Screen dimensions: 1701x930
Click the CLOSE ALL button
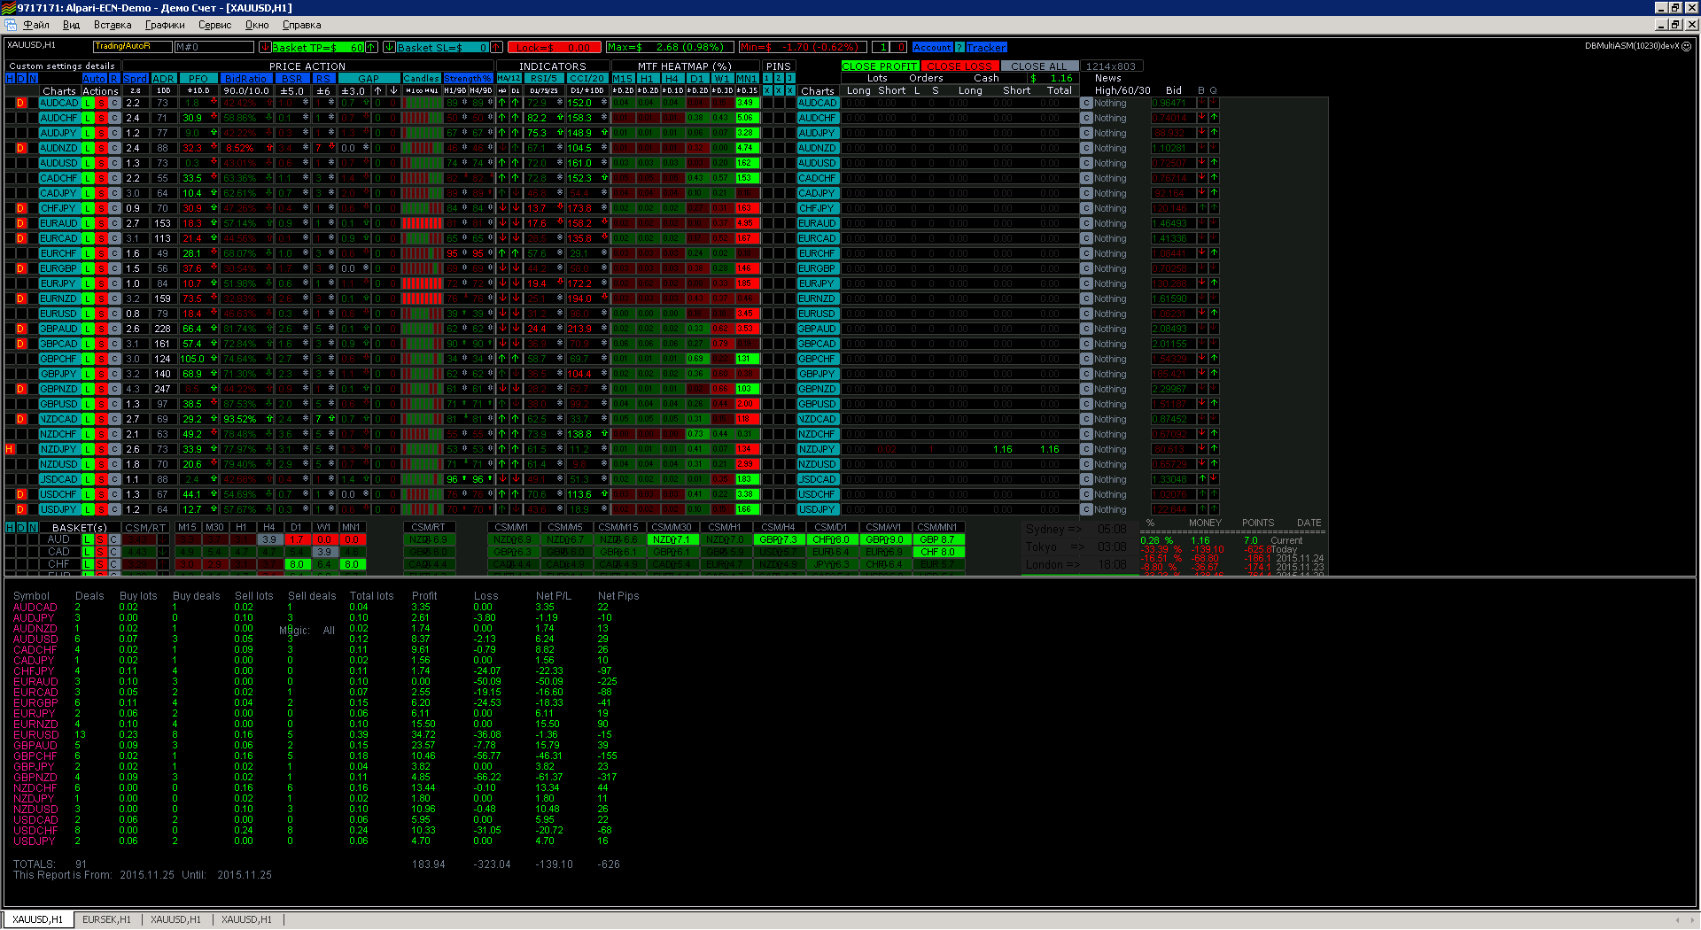tap(1039, 66)
